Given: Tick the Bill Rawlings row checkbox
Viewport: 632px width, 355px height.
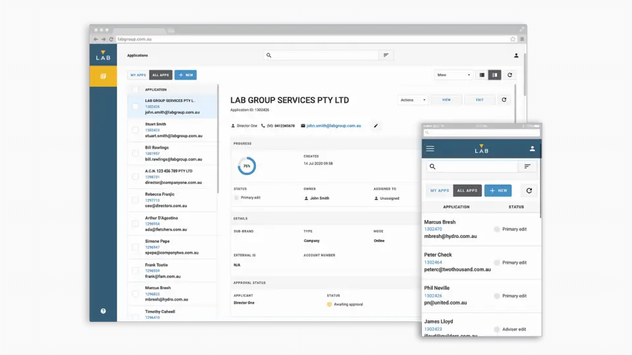Looking at the screenshot, I should [135, 153].
